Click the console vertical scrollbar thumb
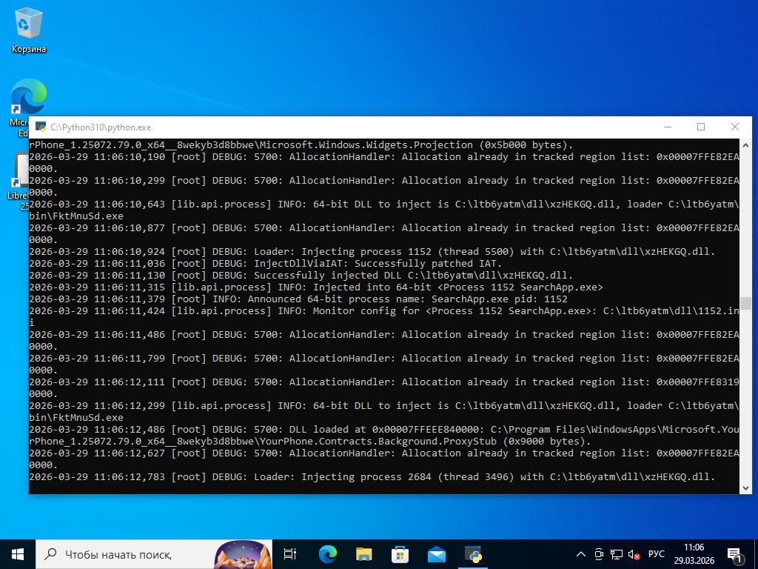The width and height of the screenshot is (758, 569). pyautogui.click(x=745, y=303)
